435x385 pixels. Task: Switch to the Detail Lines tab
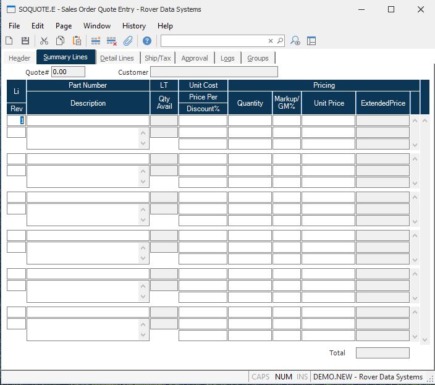tap(117, 58)
